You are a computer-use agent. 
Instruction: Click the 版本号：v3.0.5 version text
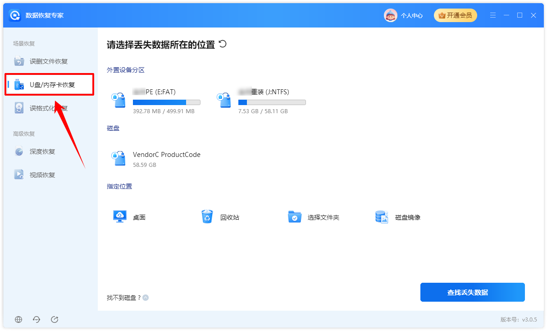[x=519, y=319]
